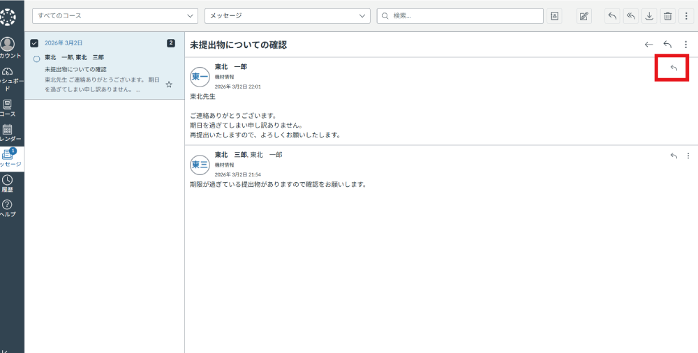The image size is (698, 353).
Task: Click the greeting line 東北先生
Action: click(x=202, y=96)
